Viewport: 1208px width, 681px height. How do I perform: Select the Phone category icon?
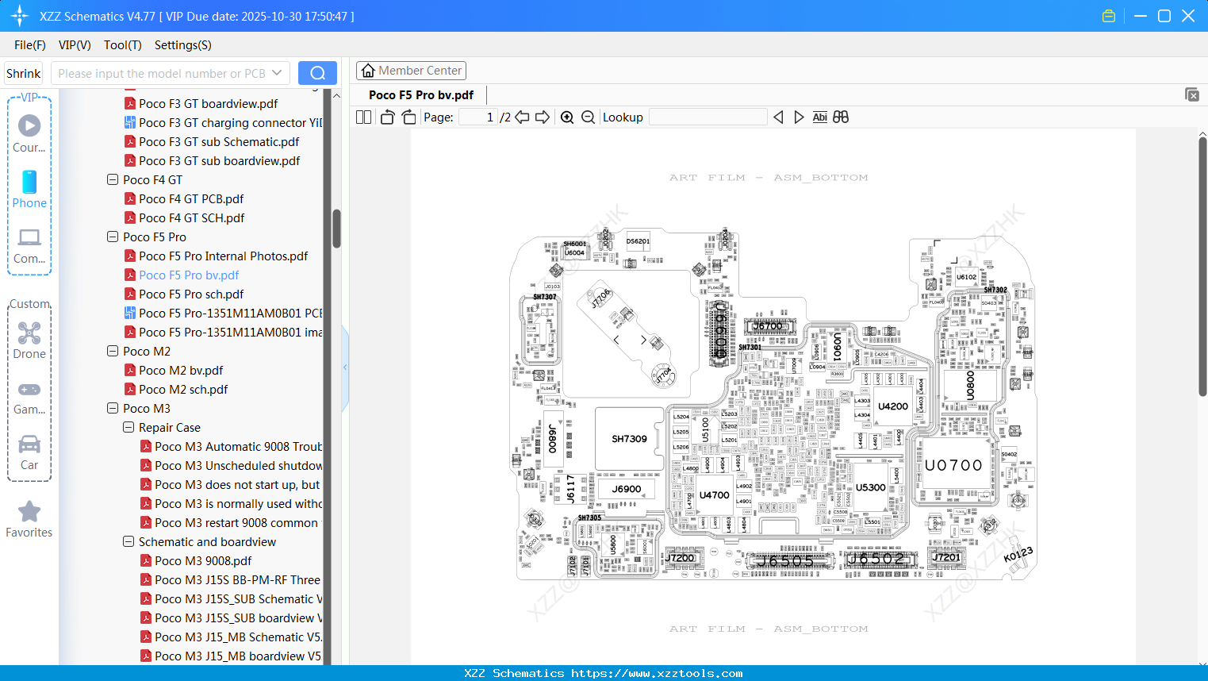[x=29, y=189]
